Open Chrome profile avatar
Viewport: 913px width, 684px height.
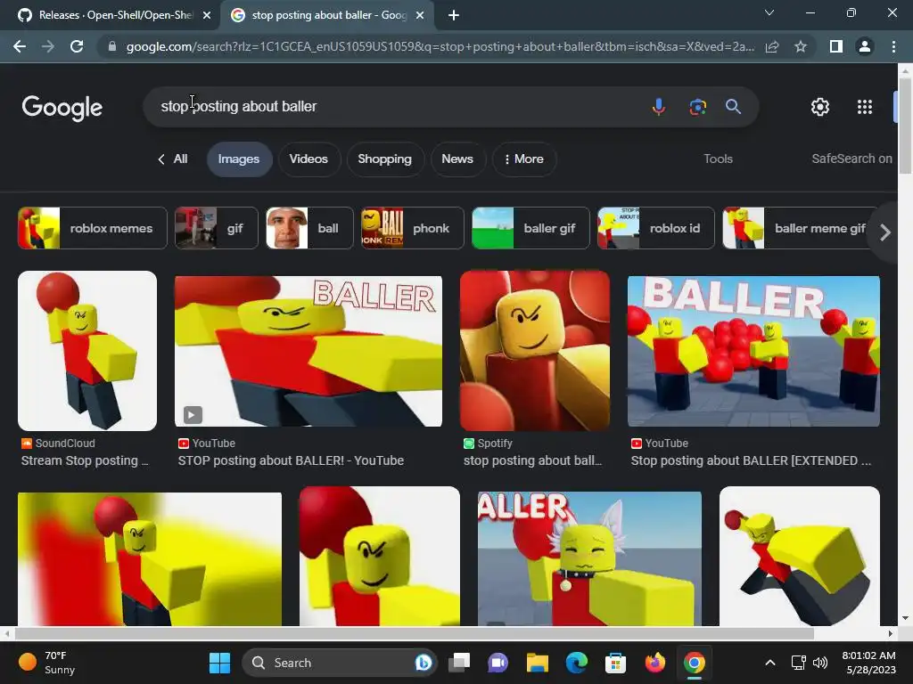(x=865, y=46)
